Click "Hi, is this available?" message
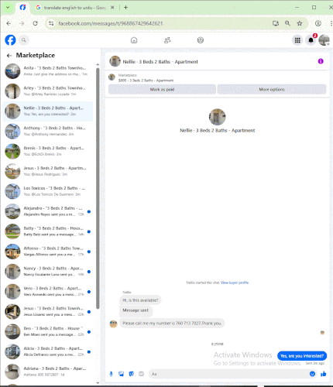 click(x=140, y=300)
